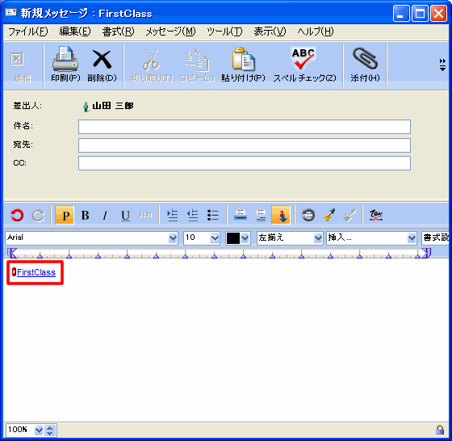Click the increase indent icon

(x=173, y=215)
